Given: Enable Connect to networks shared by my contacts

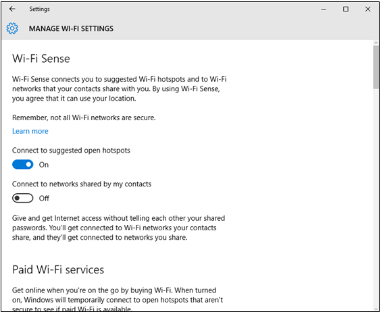Looking at the screenshot, I should 22,198.
